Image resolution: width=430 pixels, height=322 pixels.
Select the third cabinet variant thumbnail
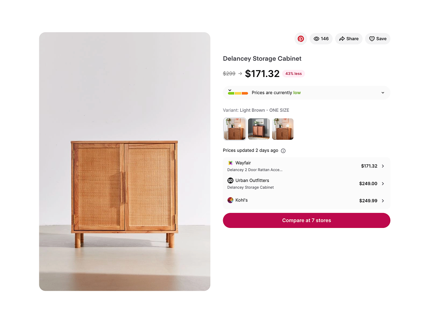(x=283, y=129)
